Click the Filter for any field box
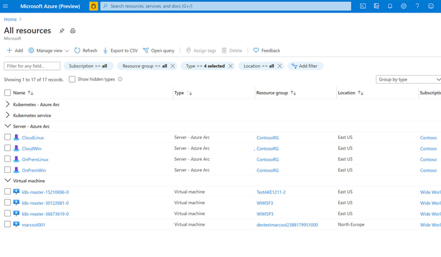The height and width of the screenshot is (257, 441). tap(32, 66)
